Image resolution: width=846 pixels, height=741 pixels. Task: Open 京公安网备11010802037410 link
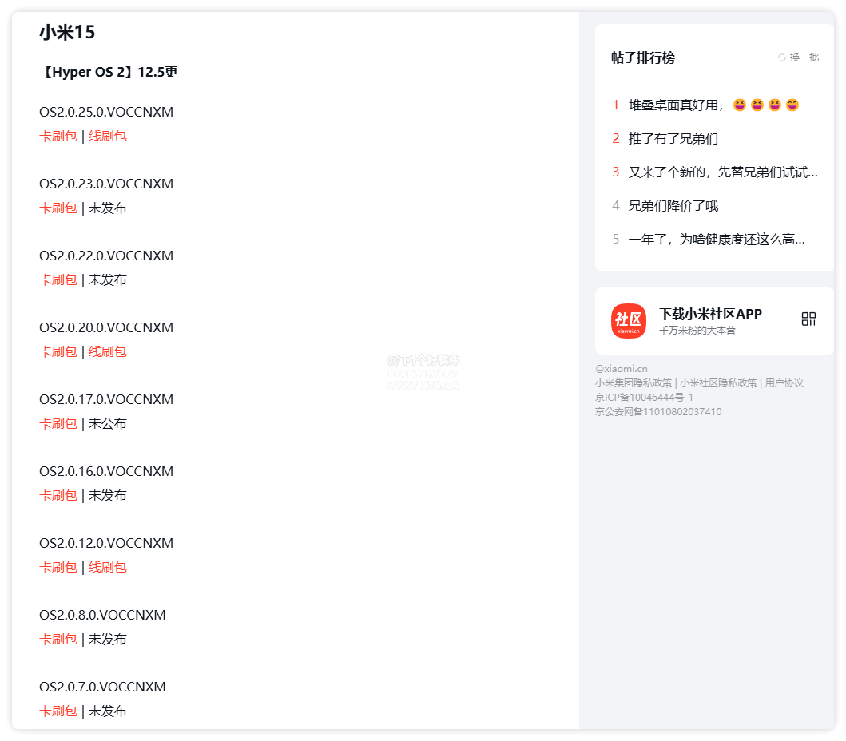pyautogui.click(x=658, y=412)
